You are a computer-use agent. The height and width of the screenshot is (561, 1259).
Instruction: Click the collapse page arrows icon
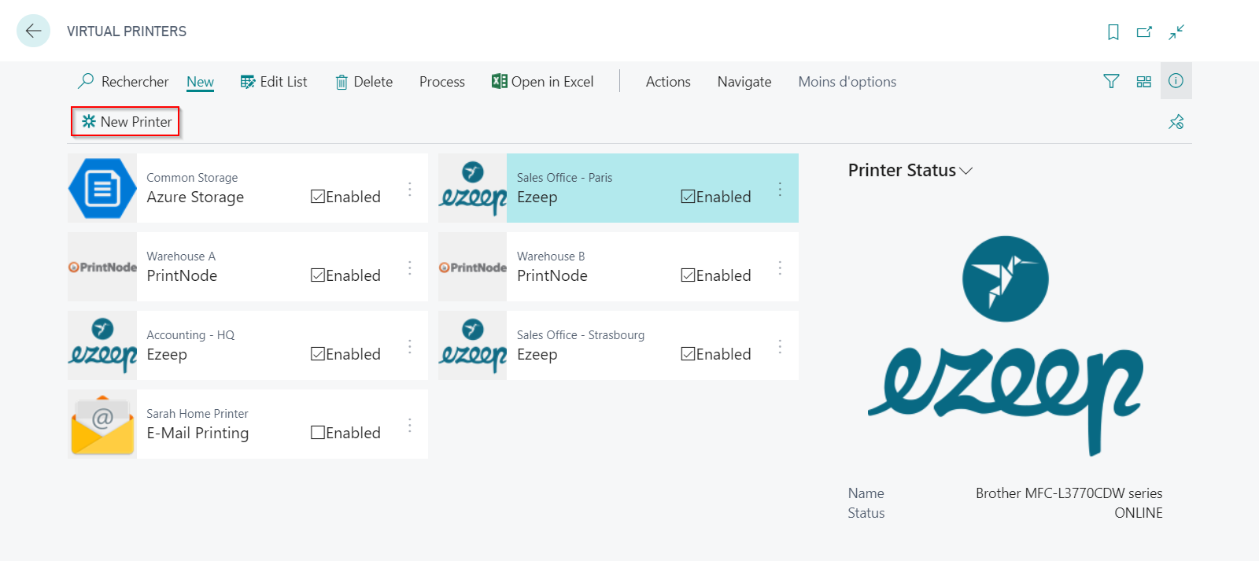pyautogui.click(x=1176, y=31)
